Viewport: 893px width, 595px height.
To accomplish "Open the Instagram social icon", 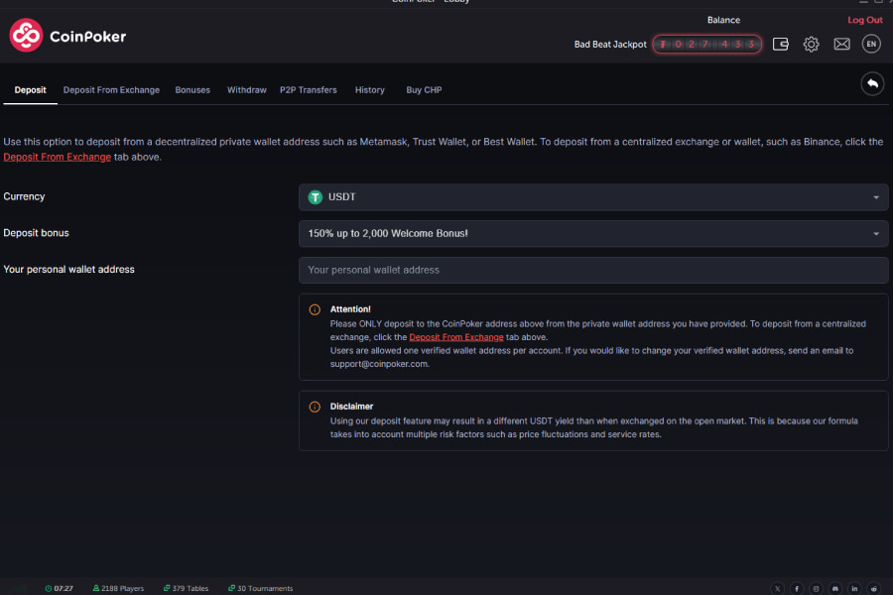I will 816,588.
